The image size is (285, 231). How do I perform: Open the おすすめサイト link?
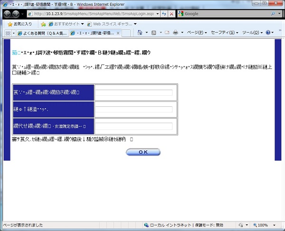(66, 24)
